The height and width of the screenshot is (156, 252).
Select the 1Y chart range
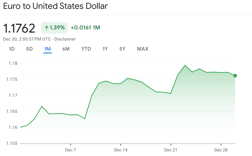click(105, 49)
